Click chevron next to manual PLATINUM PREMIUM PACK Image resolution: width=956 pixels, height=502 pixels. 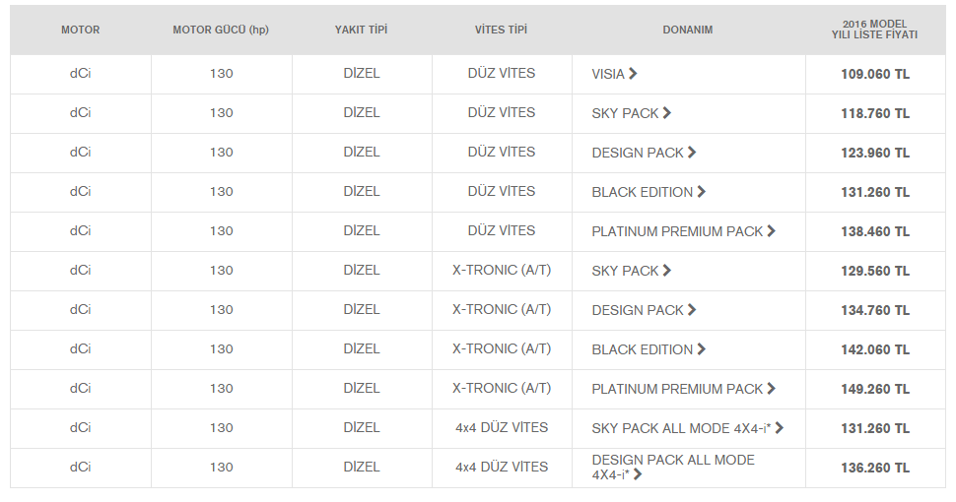772,231
